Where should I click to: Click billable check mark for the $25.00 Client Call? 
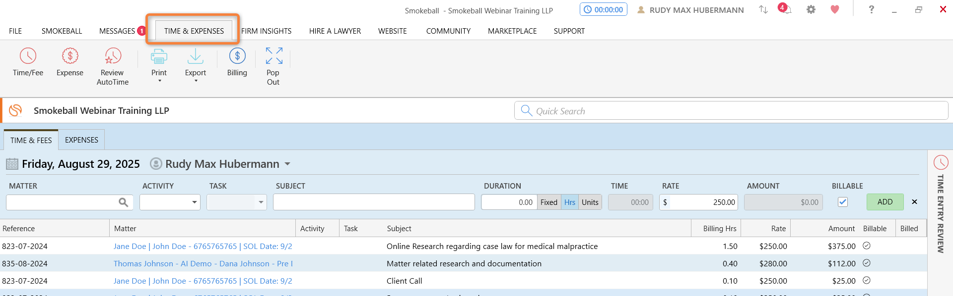(867, 280)
